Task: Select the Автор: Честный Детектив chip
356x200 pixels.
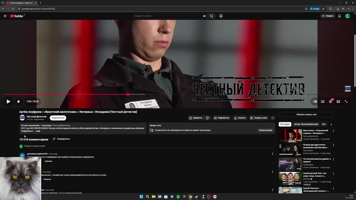Action: click(x=306, y=124)
